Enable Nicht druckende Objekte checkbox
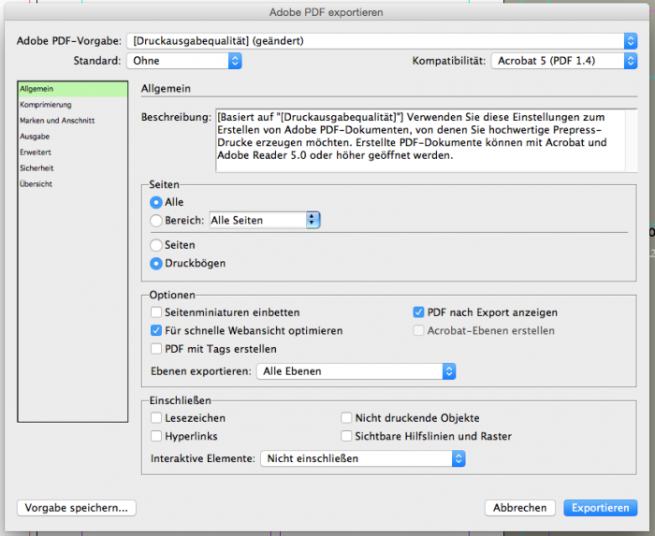The image size is (655, 536). [x=346, y=418]
